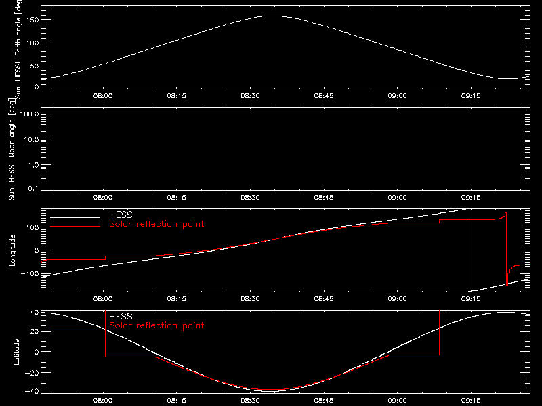Viewport: 542px width, 406px height.
Task: Click the 150 tick label on Earth angle axis
Action: click(32, 20)
